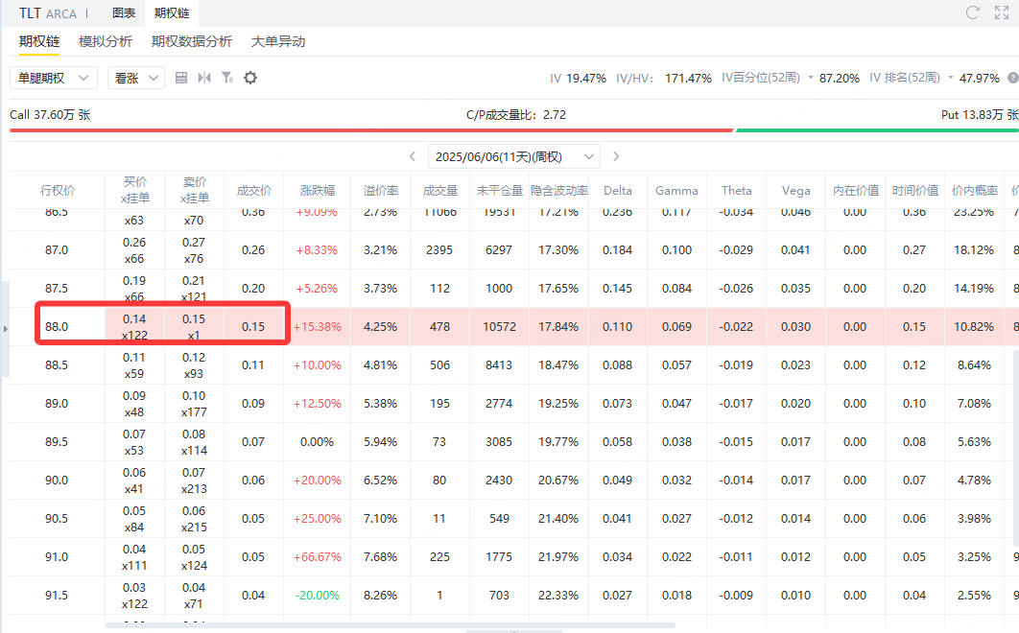Click the -20.00% change cell
The width and height of the screenshot is (1019, 633).
pos(318,596)
